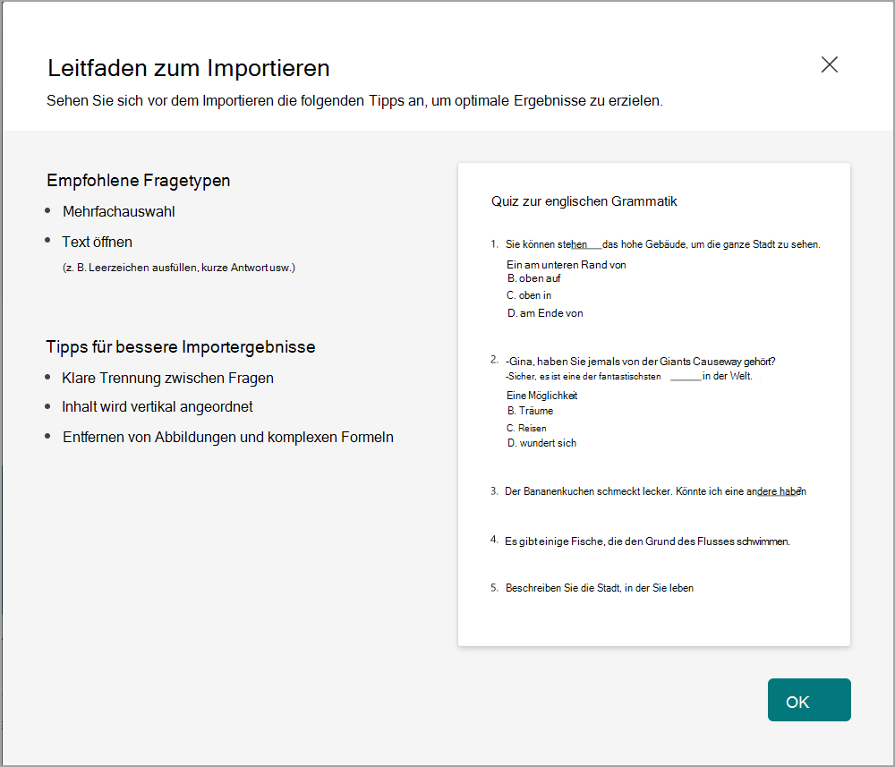This screenshot has width=895, height=767.
Task: Click the 'Empfohlene Fragetypen' heading
Action: coord(139,180)
